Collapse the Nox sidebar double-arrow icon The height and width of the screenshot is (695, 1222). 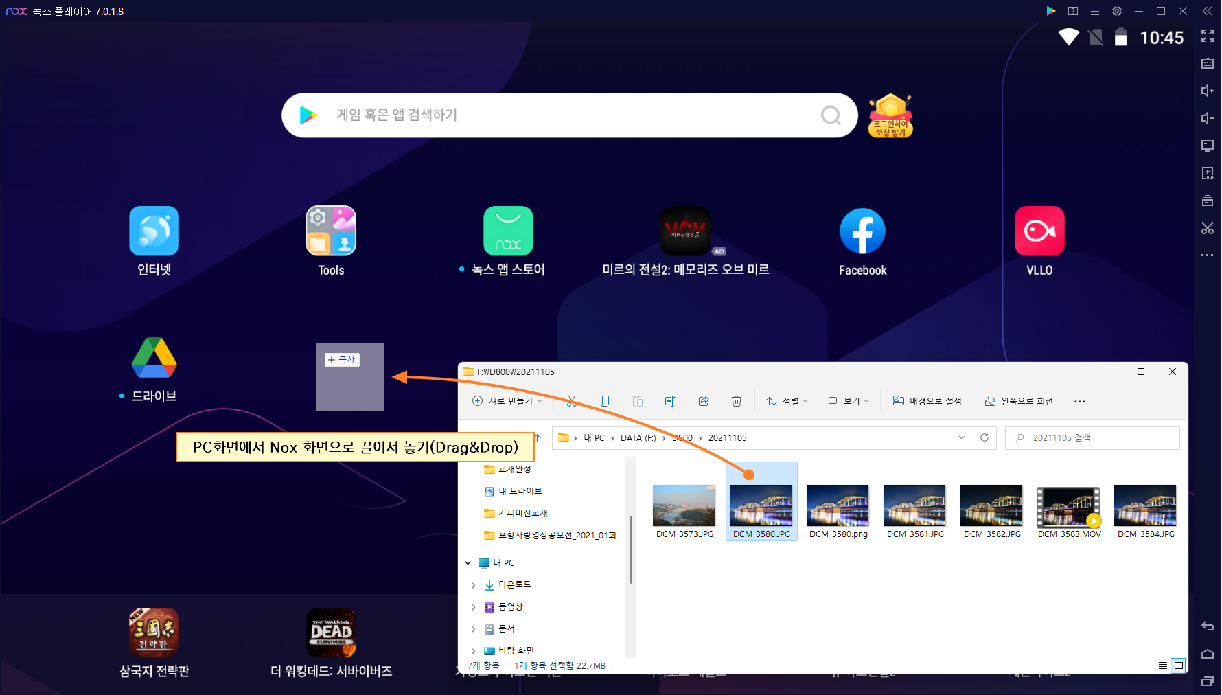coord(1208,11)
